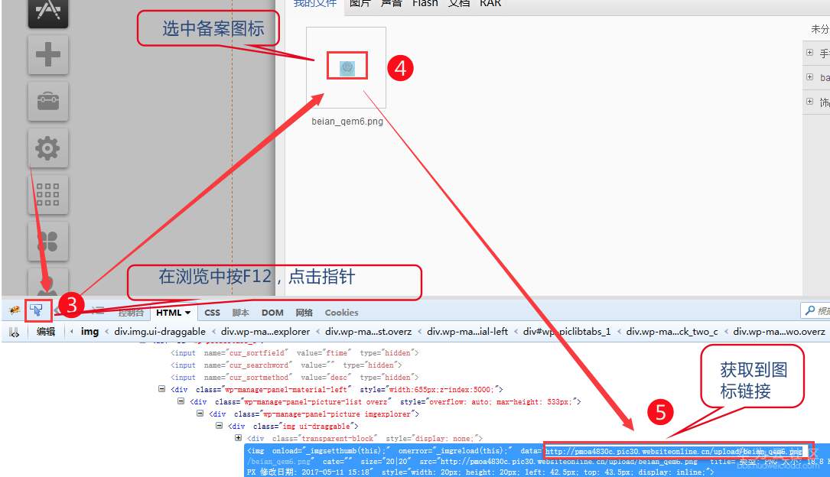Viewport: 830px width, 477px height.
Task: Open the 网络 network panel tab
Action: coord(304,313)
